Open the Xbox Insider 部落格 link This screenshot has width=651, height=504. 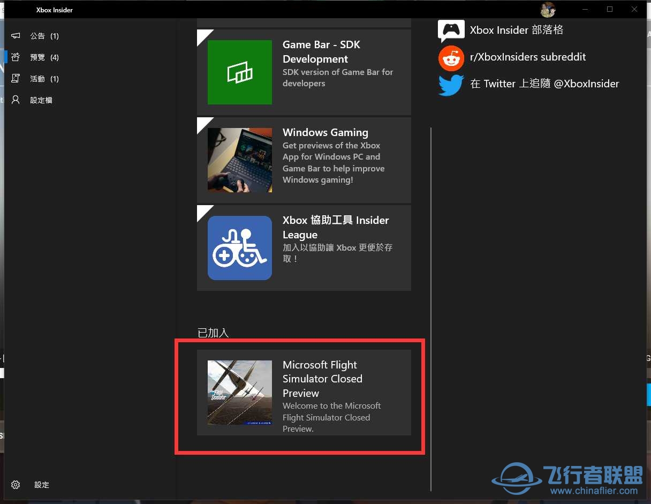[x=517, y=30]
